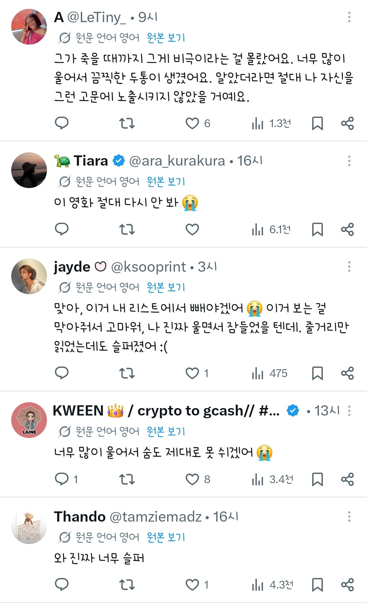The height and width of the screenshot is (610, 367).
Task: Reply to the @LeTiny_ tweet
Action: pyautogui.click(x=62, y=123)
